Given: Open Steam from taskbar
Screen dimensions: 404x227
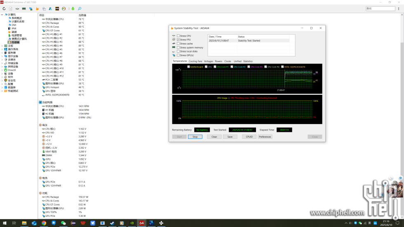Looking at the screenshot, I should click(112, 223).
